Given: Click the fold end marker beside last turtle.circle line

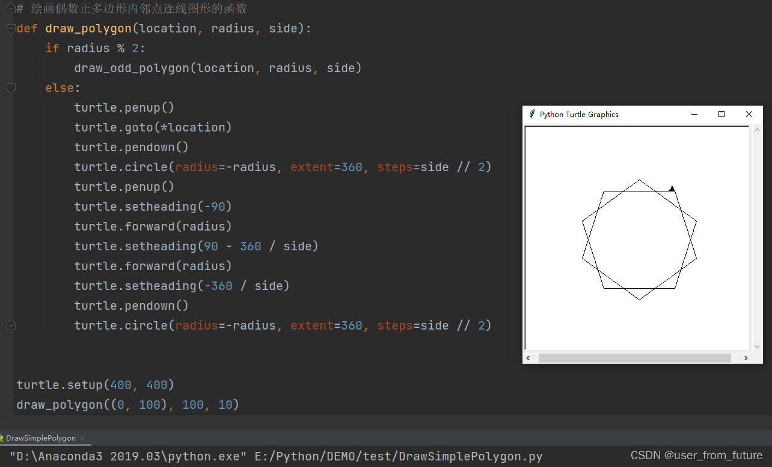Looking at the screenshot, I should pos(11,325).
